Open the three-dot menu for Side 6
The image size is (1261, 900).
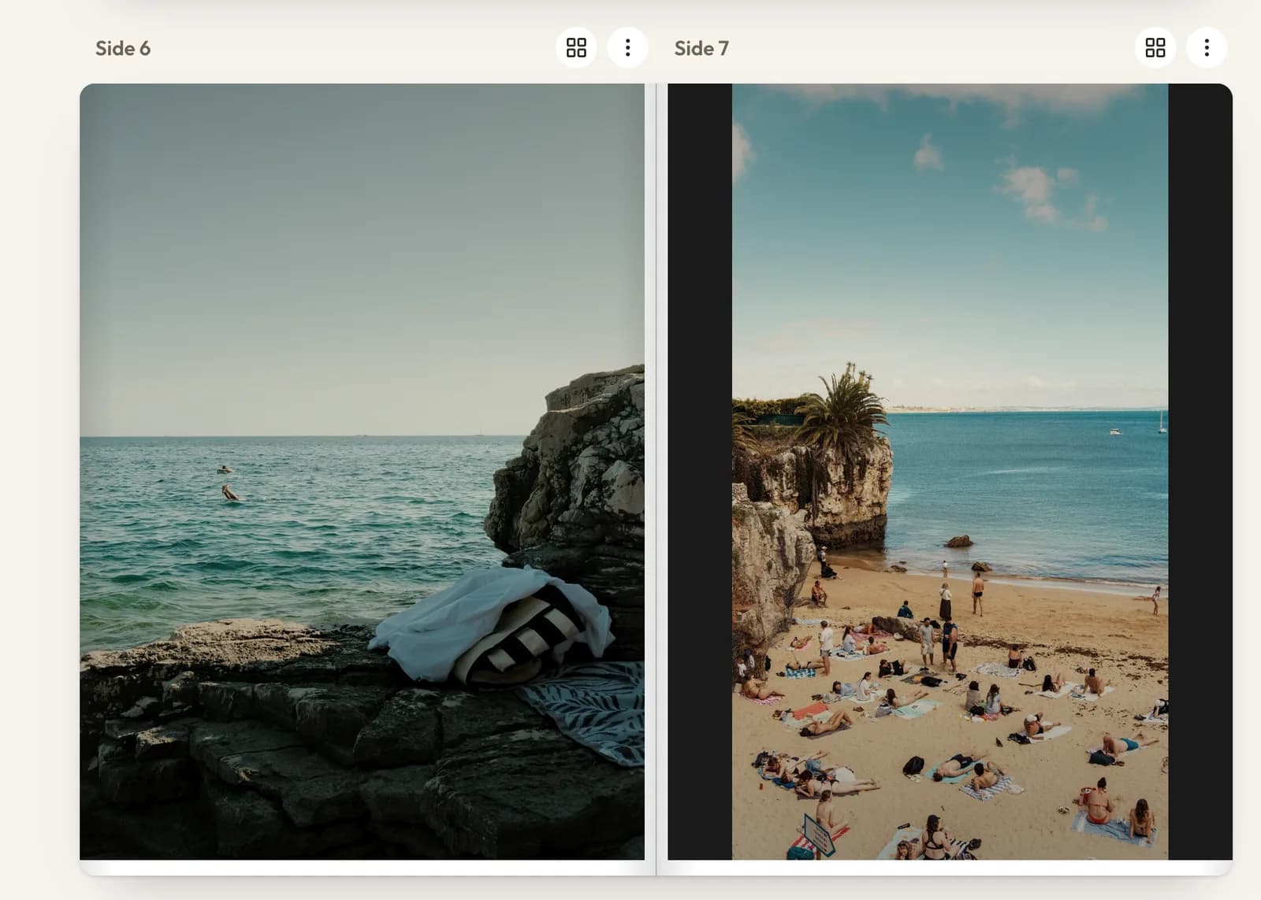pyautogui.click(x=627, y=48)
